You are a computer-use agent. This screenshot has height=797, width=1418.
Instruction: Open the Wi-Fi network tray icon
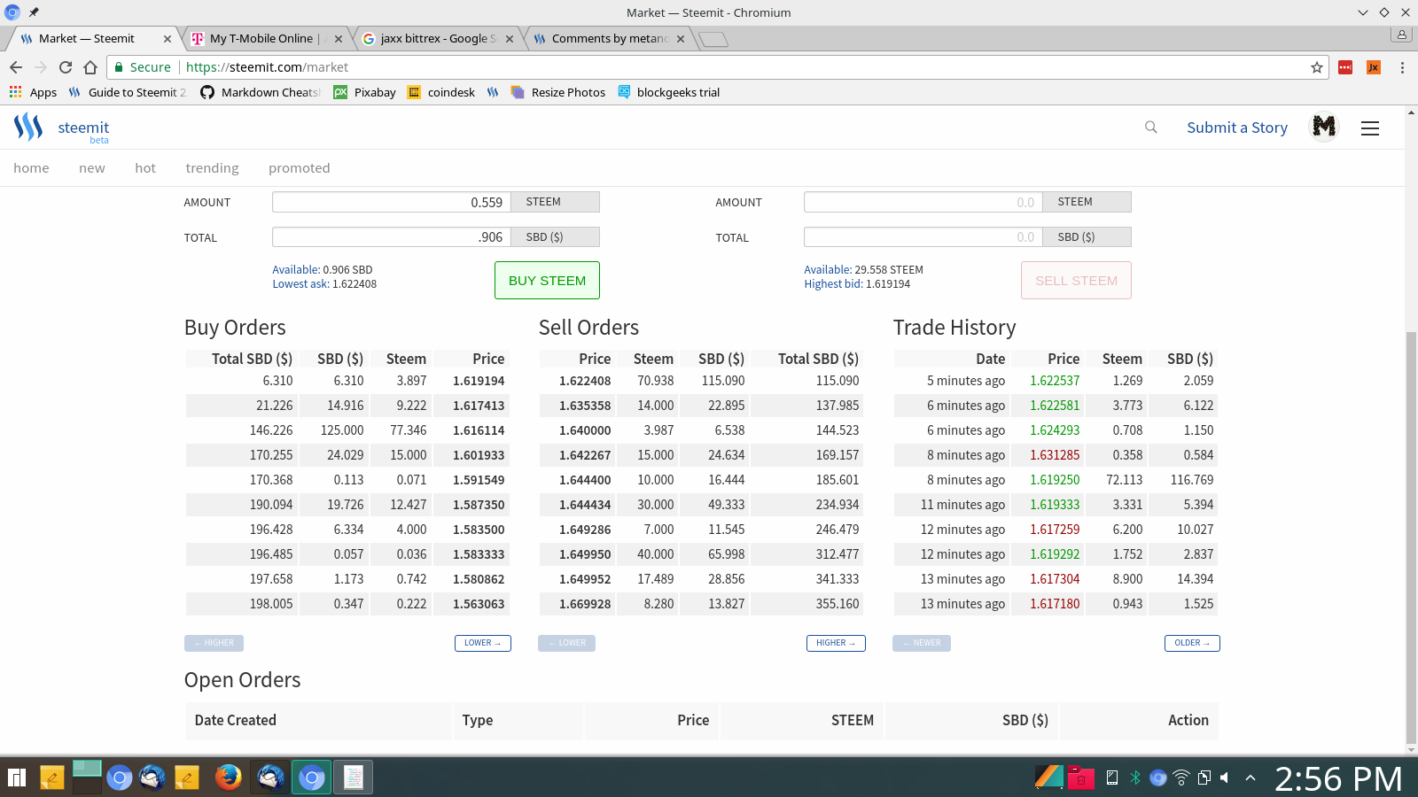click(1181, 778)
